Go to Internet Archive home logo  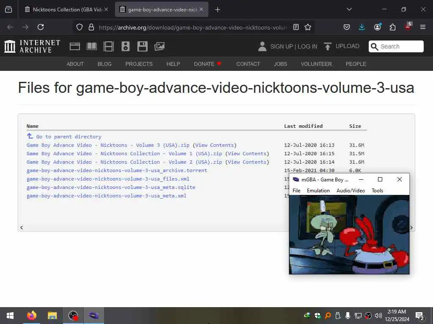click(32, 46)
